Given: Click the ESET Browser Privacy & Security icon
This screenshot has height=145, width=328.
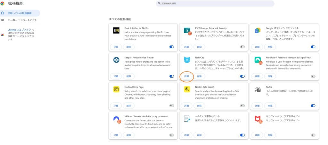Looking at the screenshot, I should [x=187, y=31].
